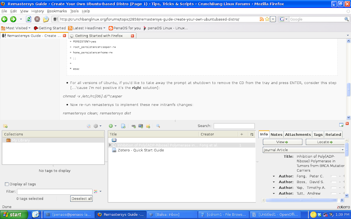351x219 pixels.
Task: Open the Windows-style start button
Action: [14, 215]
